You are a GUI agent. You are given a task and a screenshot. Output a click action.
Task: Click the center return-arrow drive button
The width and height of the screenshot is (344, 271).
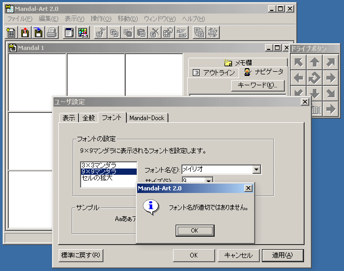click(314, 78)
